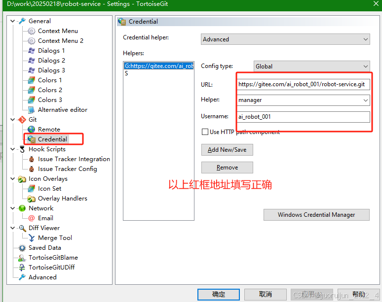This screenshot has height=302, width=382.
Task: Click the Email at-sign icon
Action: tap(32, 218)
